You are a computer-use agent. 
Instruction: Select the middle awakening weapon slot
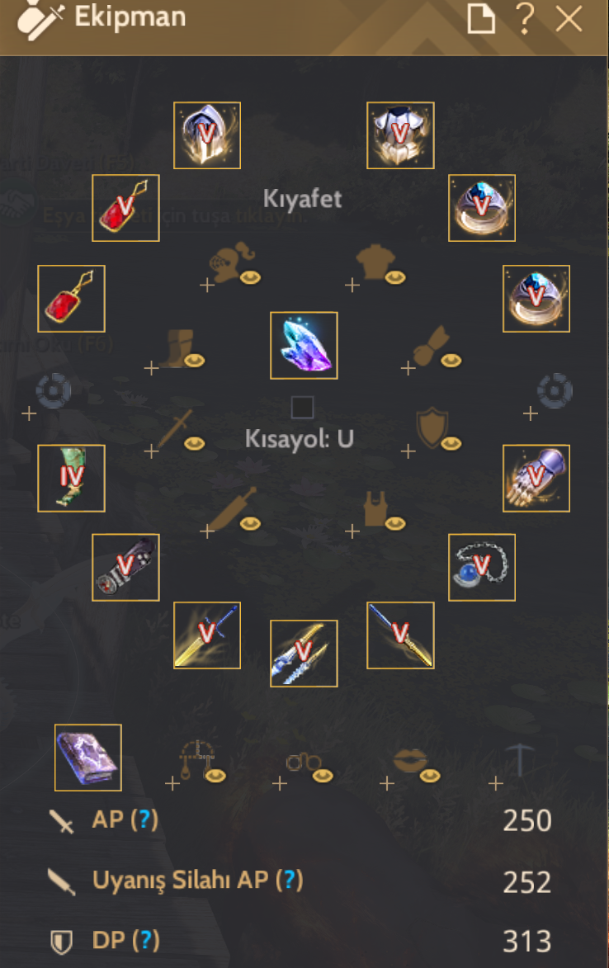click(x=304, y=653)
